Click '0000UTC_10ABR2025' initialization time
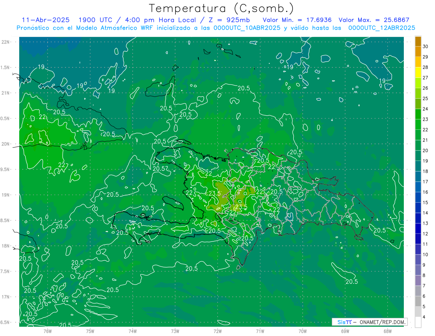Viewport: 435px width, 336px height. pyautogui.click(x=247, y=28)
